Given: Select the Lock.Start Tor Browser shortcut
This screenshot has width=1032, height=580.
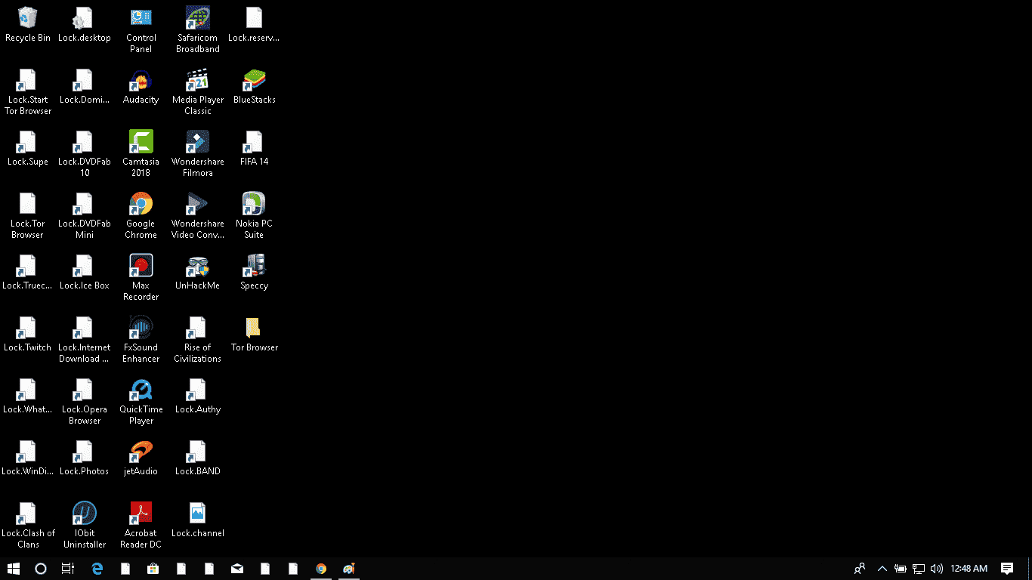Looking at the screenshot, I should click(x=28, y=92).
